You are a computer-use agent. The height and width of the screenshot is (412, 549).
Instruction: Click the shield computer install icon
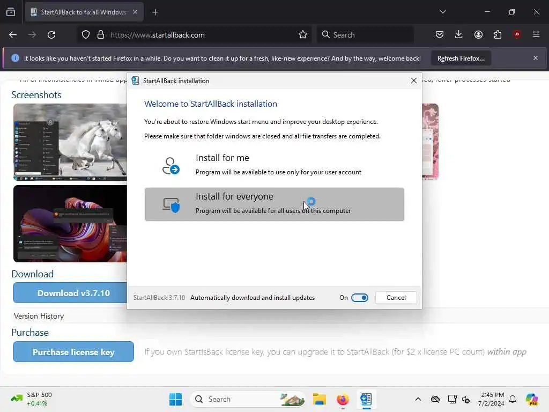(171, 205)
